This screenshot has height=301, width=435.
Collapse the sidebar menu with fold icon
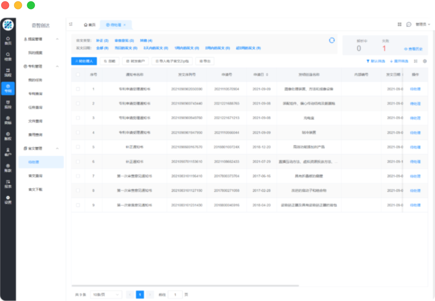[71, 24]
